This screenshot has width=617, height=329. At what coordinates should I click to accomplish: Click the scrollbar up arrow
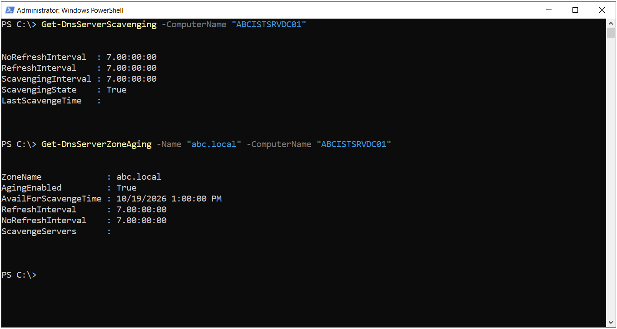(x=611, y=23)
